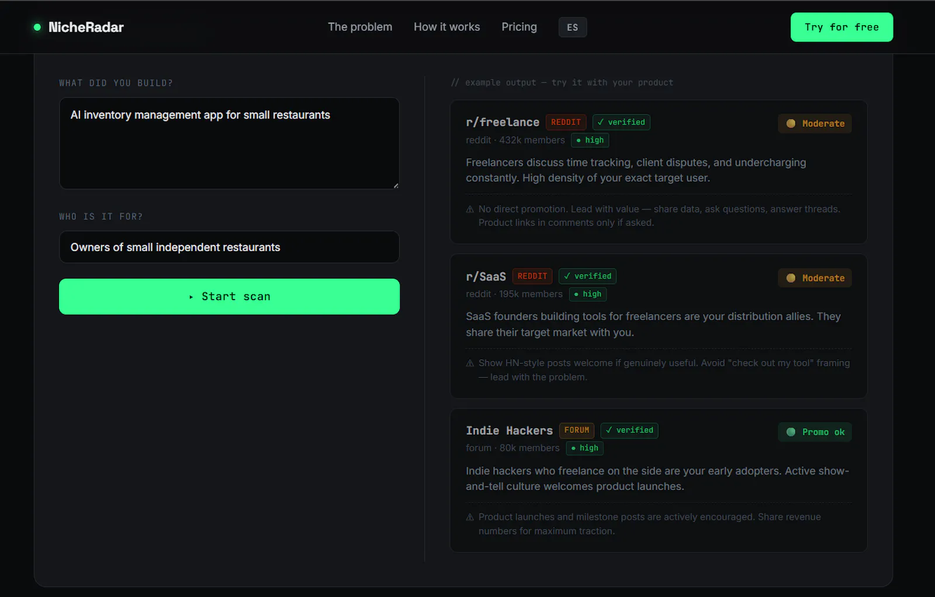Click the Start scan button
The width and height of the screenshot is (935, 597).
coord(229,297)
